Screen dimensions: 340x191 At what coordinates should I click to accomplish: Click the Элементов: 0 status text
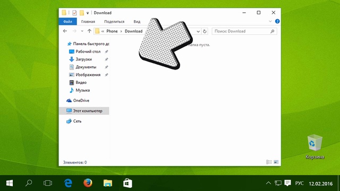tap(75, 162)
